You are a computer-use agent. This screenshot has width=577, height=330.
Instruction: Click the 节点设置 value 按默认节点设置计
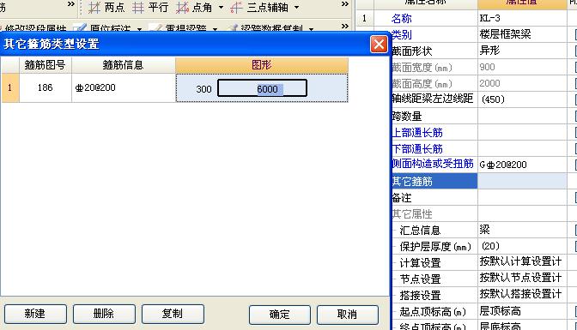[x=520, y=278]
